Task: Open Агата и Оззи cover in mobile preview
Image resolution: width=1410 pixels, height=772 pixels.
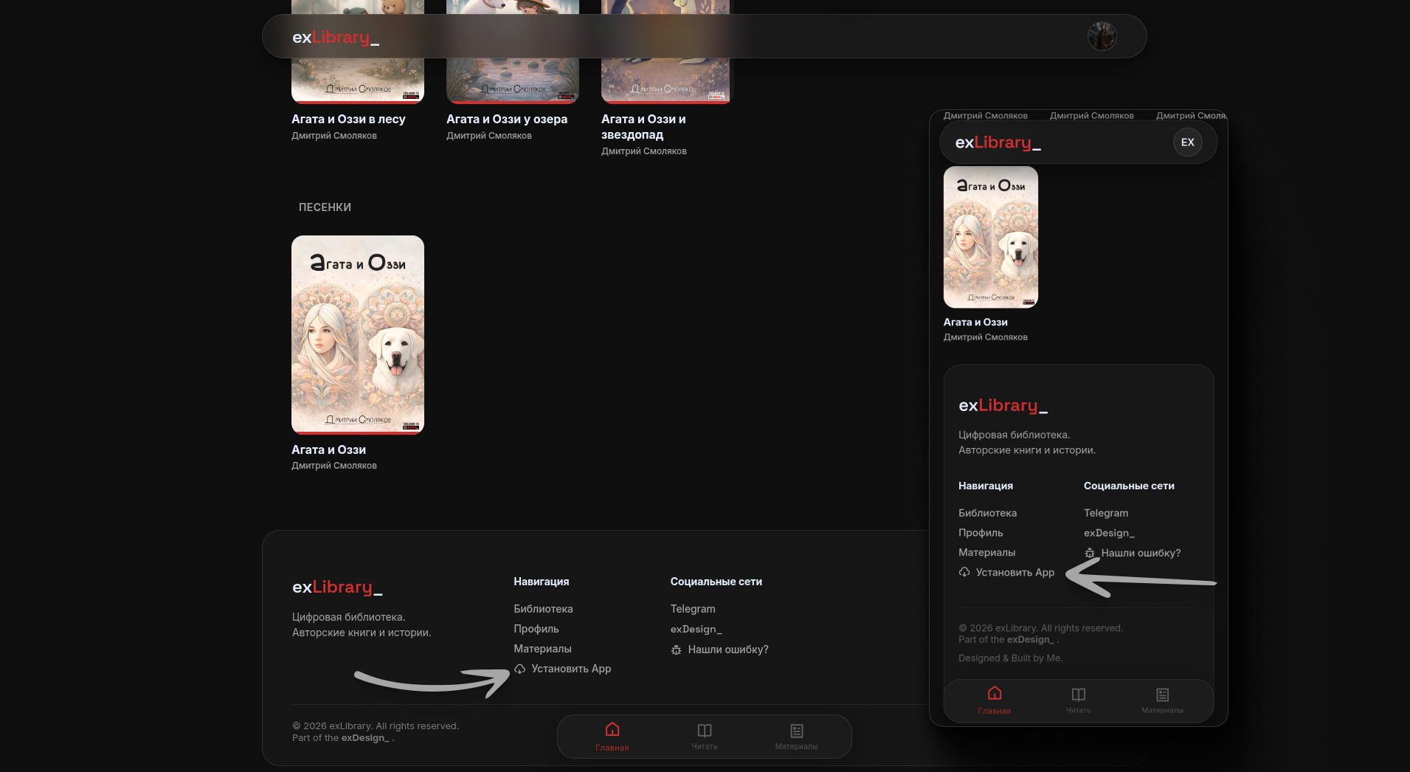Action: point(990,237)
